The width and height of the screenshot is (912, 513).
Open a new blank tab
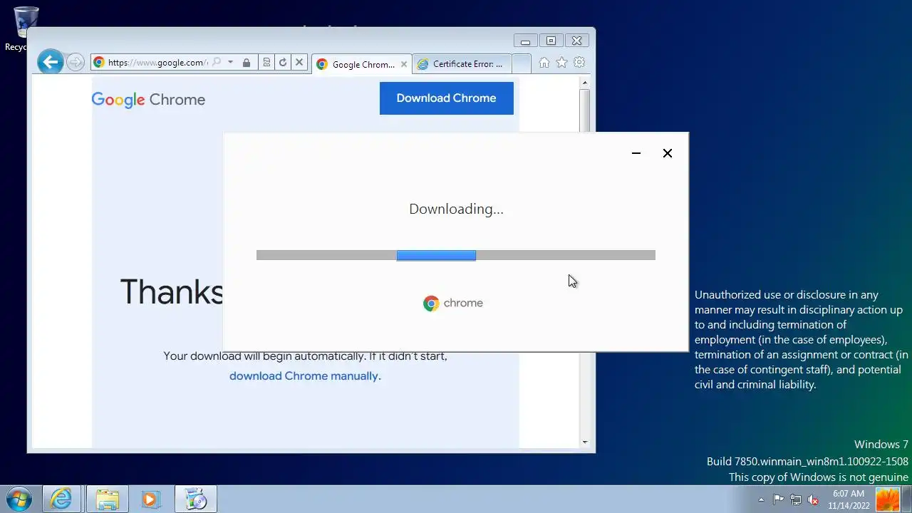[x=522, y=64]
